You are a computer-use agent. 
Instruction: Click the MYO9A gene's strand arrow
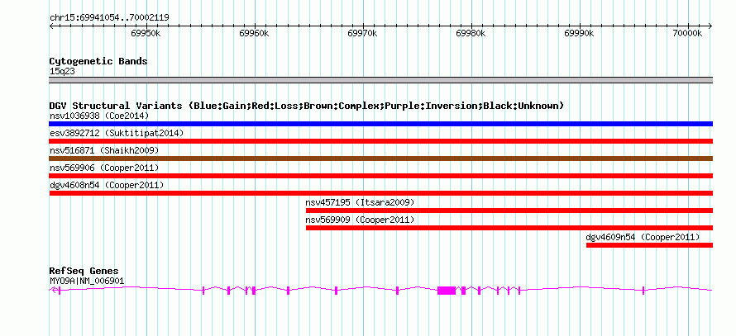[x=55, y=290]
